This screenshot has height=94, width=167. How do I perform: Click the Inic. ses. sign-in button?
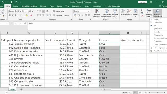pyautogui.click(x=142, y=2)
